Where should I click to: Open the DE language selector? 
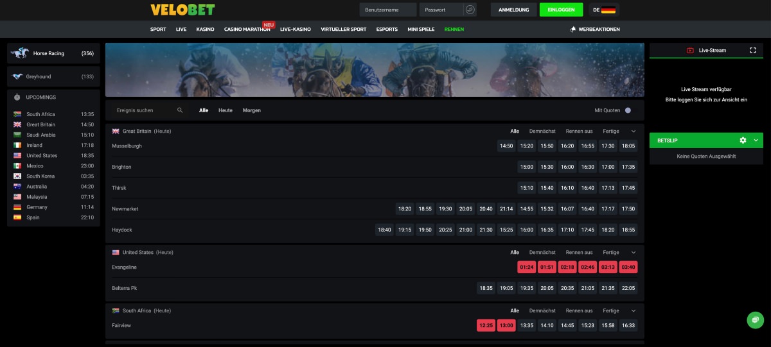coord(604,10)
